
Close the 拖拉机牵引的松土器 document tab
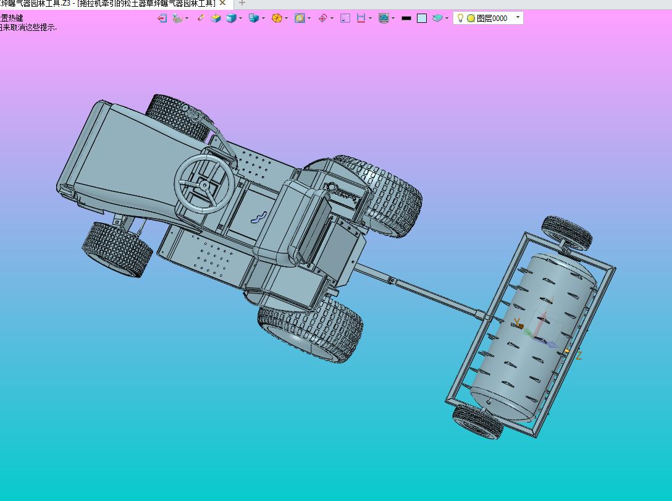click(x=222, y=3)
